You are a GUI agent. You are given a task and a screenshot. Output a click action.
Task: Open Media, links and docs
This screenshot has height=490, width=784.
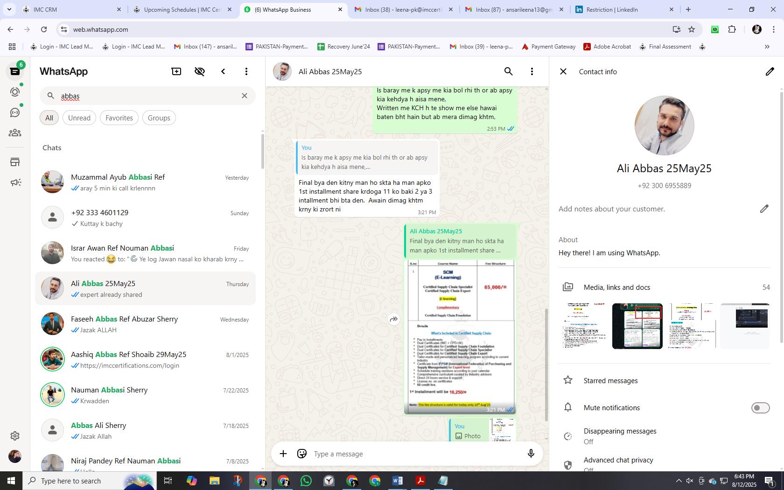click(664, 287)
